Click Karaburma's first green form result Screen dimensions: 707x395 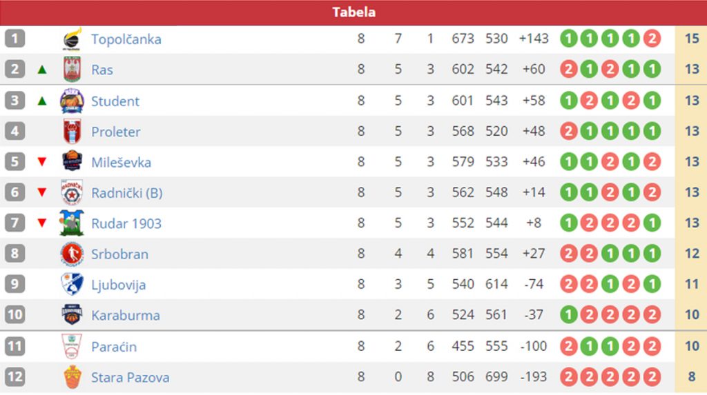568,315
